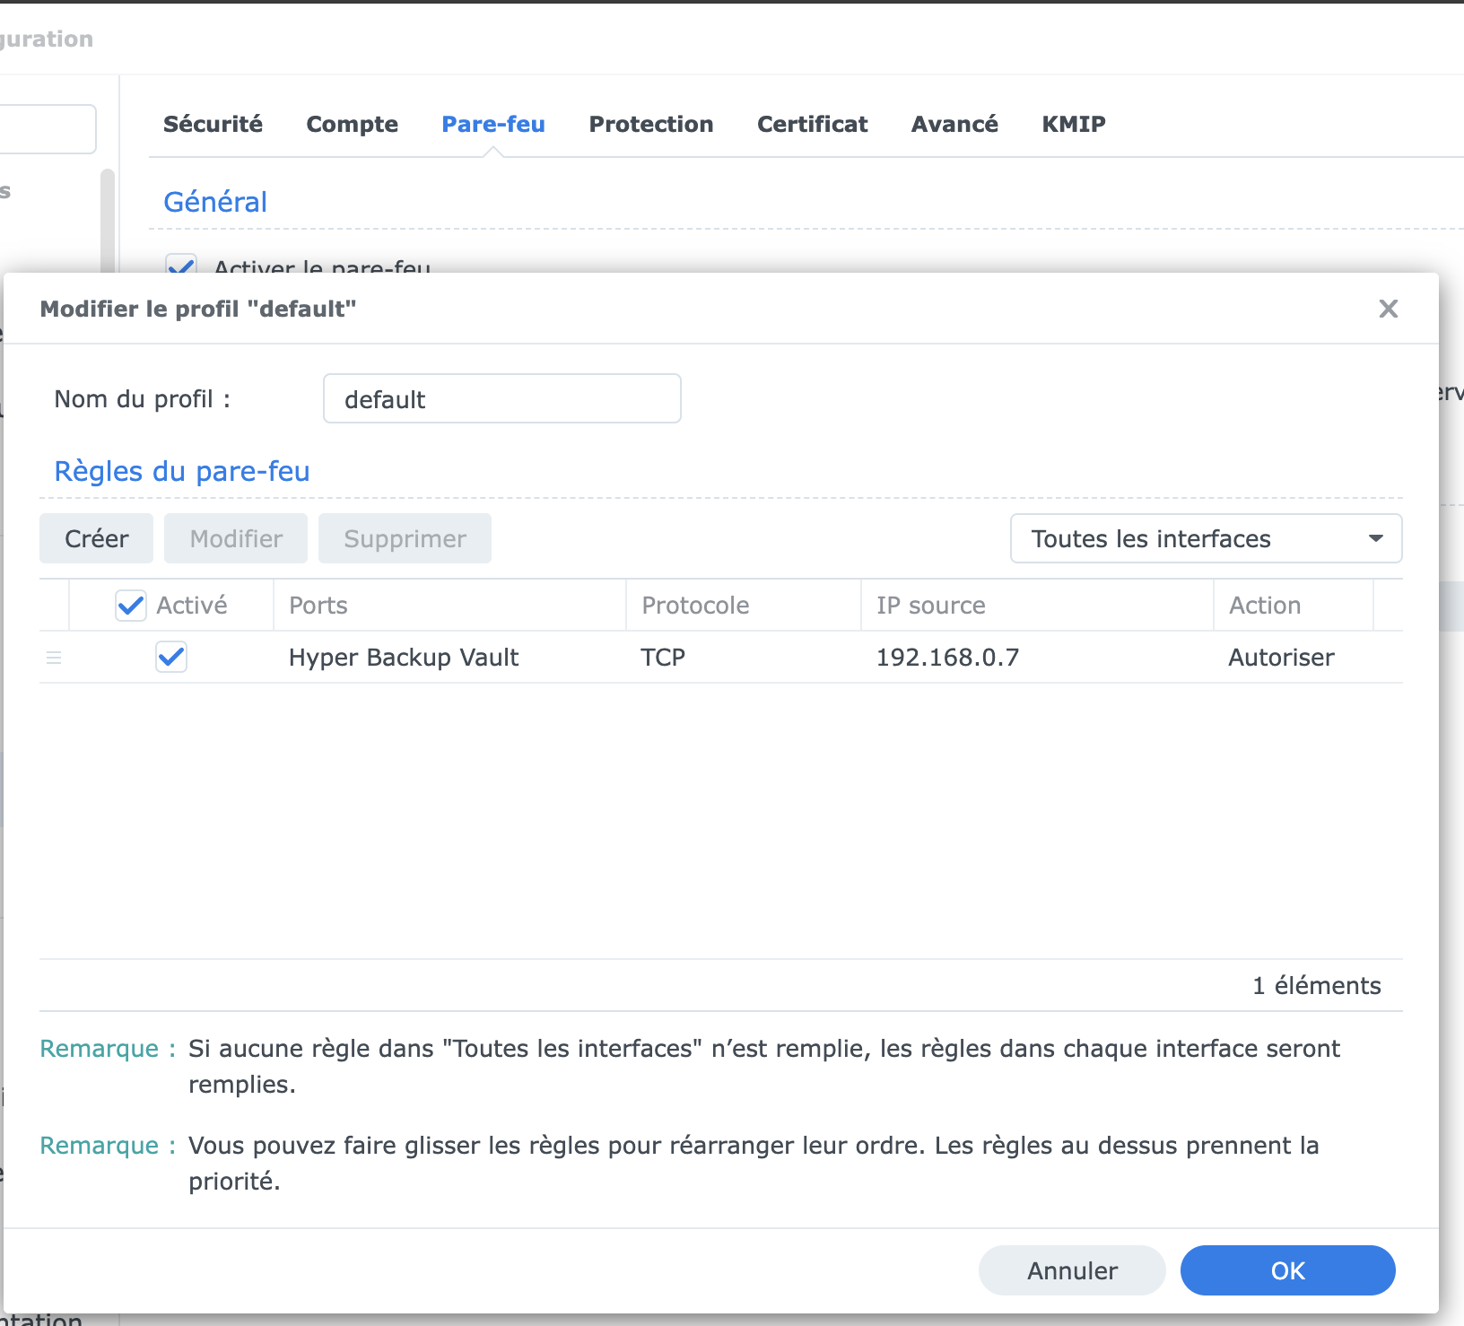Click the Nom du profil text field

tap(501, 399)
